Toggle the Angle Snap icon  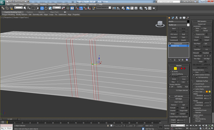(x=81, y=8)
